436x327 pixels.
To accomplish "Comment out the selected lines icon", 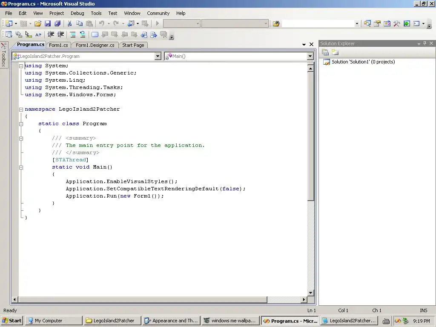I will (72, 34).
